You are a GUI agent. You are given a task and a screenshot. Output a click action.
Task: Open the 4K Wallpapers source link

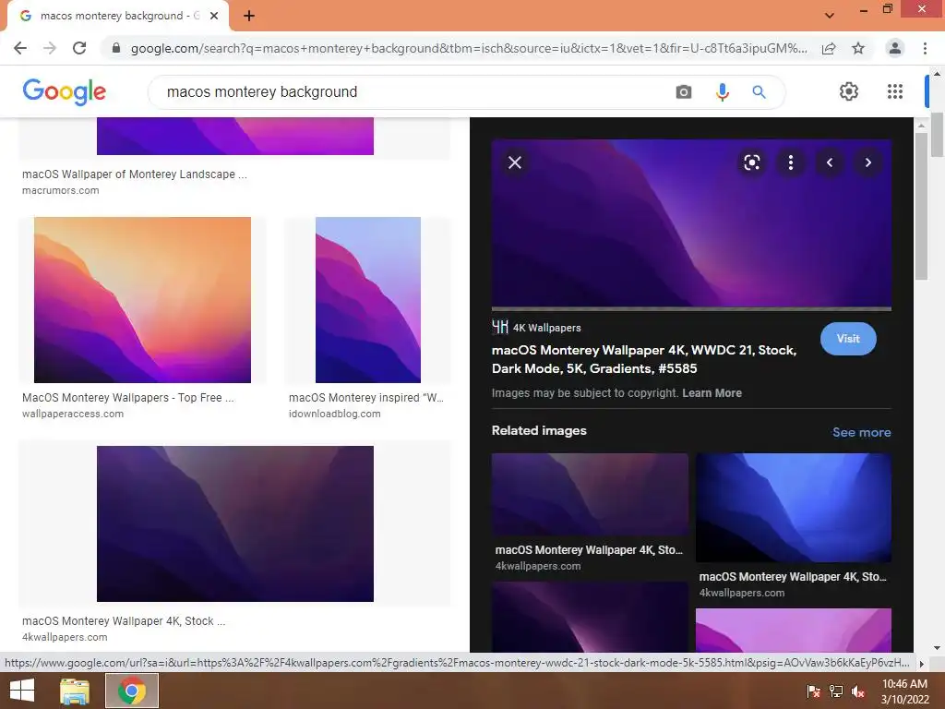tap(536, 328)
